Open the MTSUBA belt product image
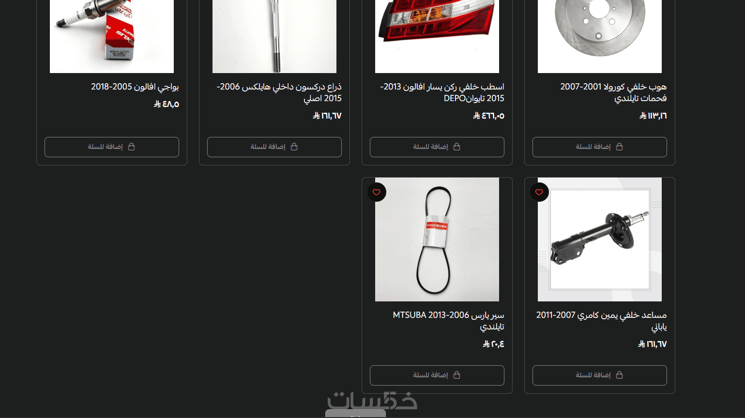This screenshot has height=418, width=745. coord(437,239)
